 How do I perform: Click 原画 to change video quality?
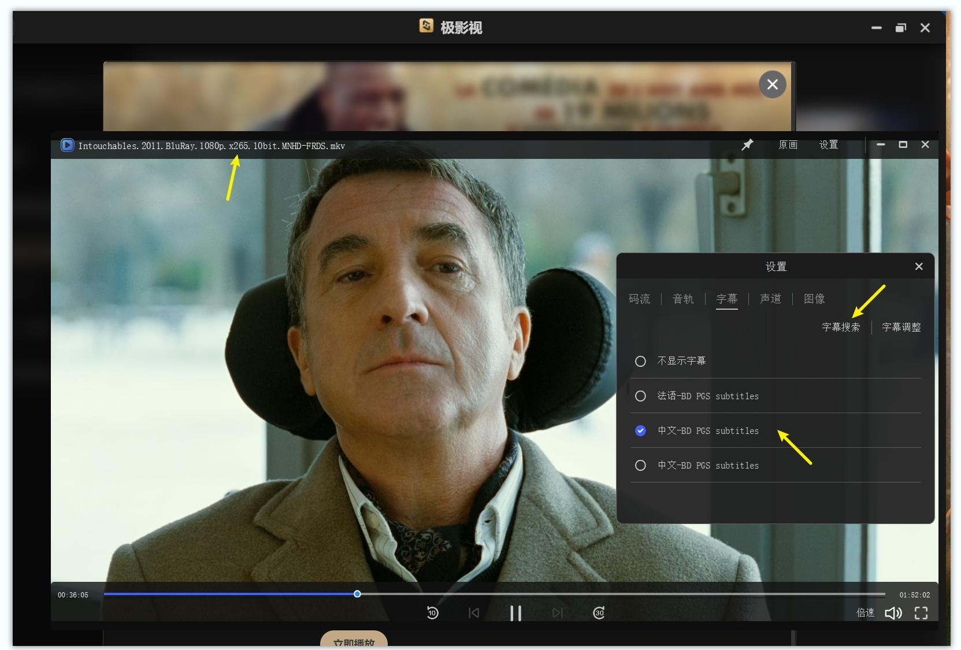click(788, 145)
